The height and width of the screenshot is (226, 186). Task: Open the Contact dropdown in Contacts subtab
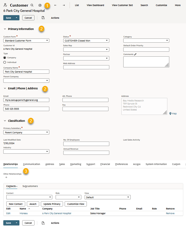[29, 197]
